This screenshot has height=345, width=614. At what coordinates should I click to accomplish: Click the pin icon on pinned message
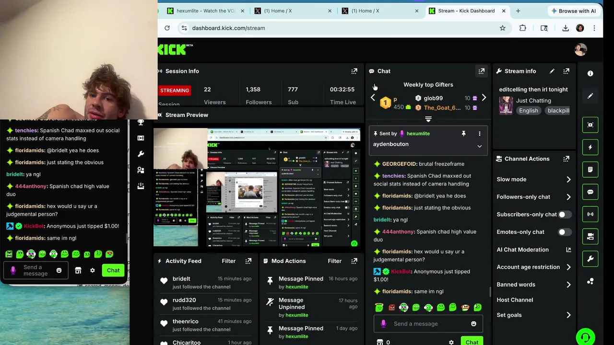pos(463,133)
